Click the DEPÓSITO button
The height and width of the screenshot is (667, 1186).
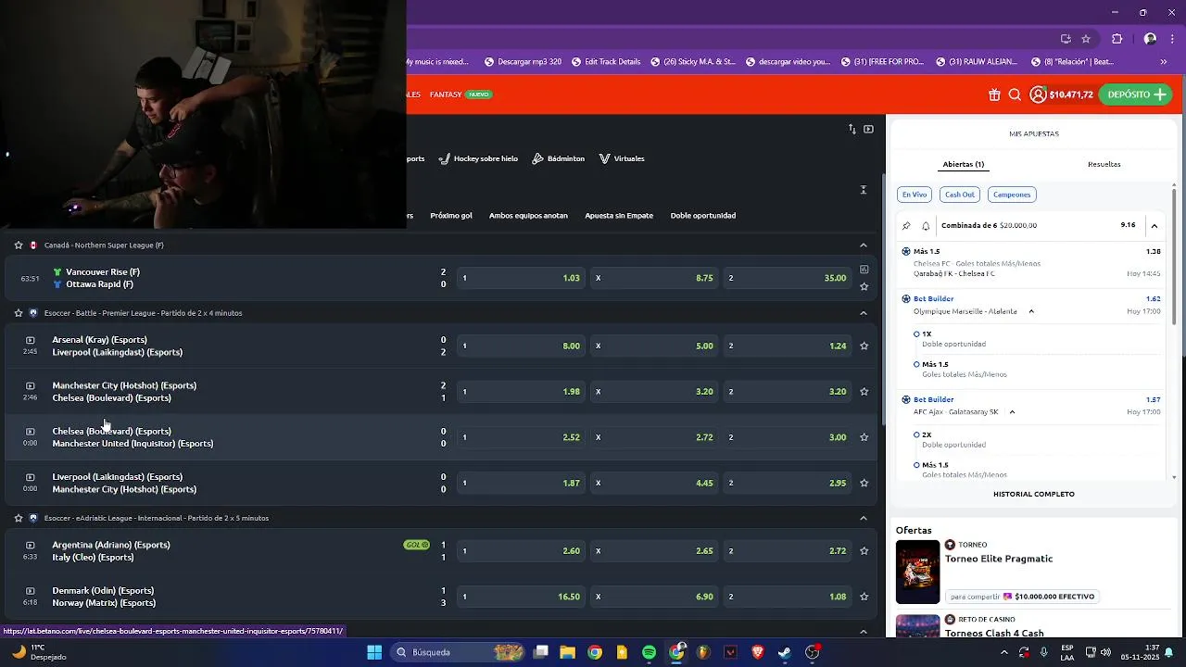[x=1135, y=94]
